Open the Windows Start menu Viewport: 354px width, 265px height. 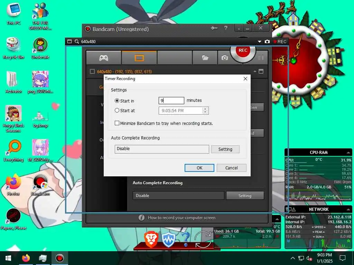pos(8,258)
